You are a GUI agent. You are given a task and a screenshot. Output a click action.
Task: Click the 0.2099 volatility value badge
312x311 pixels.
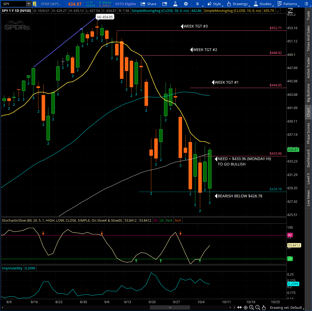[x=293, y=284]
